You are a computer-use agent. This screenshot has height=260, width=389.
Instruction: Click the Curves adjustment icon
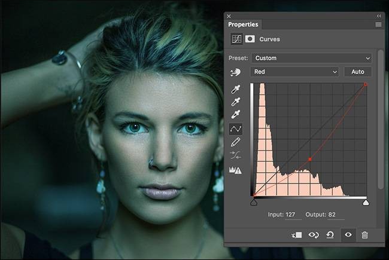(x=236, y=39)
